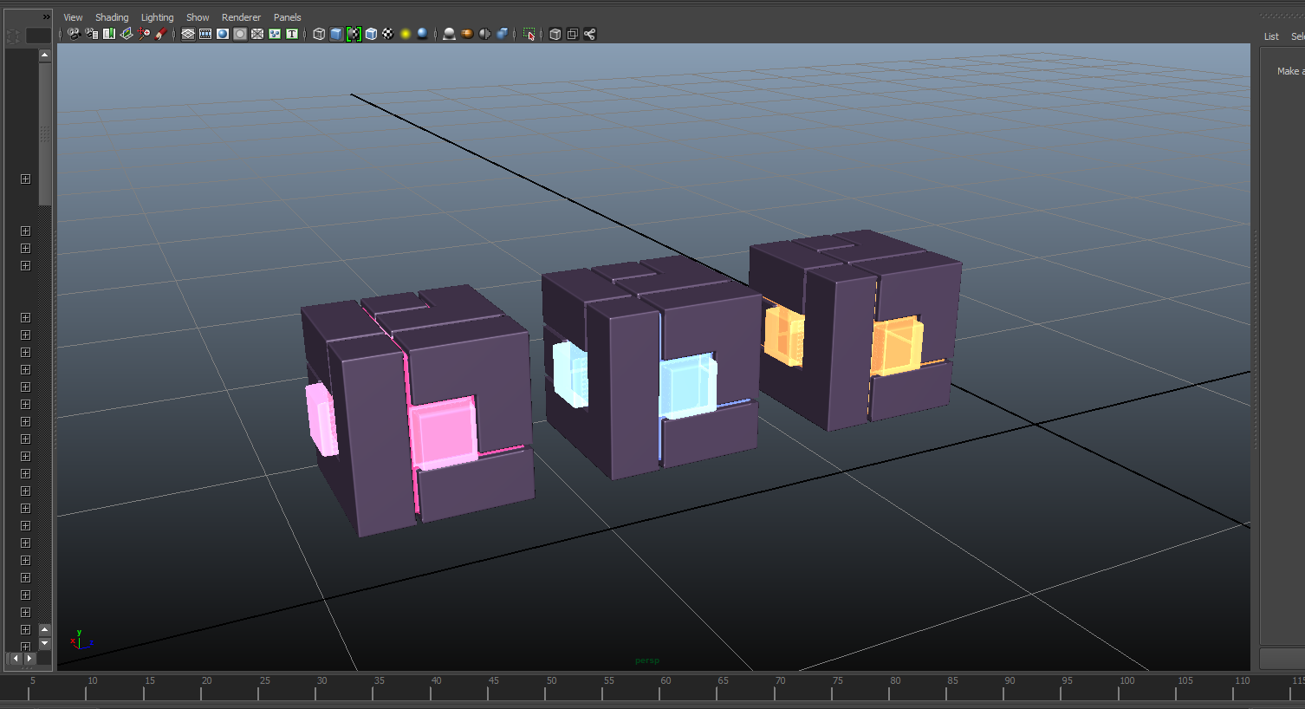
Task: Jump to frame 95 on the timeline
Action: click(x=1067, y=681)
